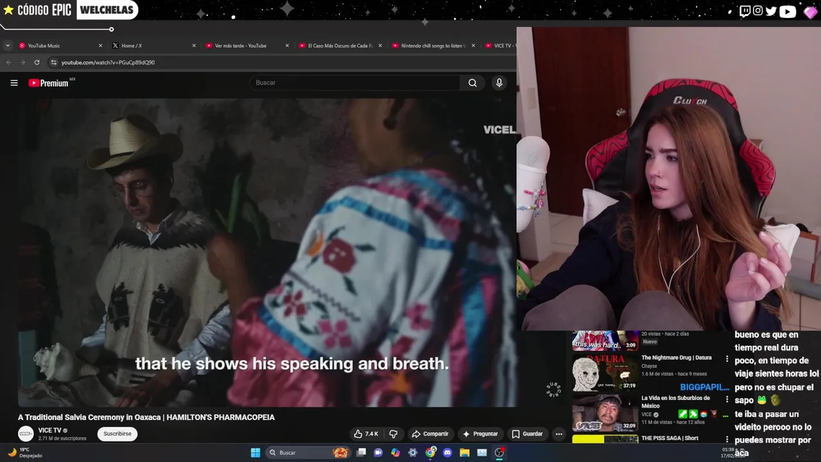Open site information icon in address bar
The height and width of the screenshot is (462, 821).
(54, 62)
